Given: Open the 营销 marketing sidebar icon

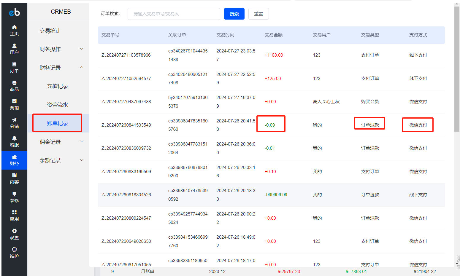Looking at the screenshot, I should coord(14,104).
